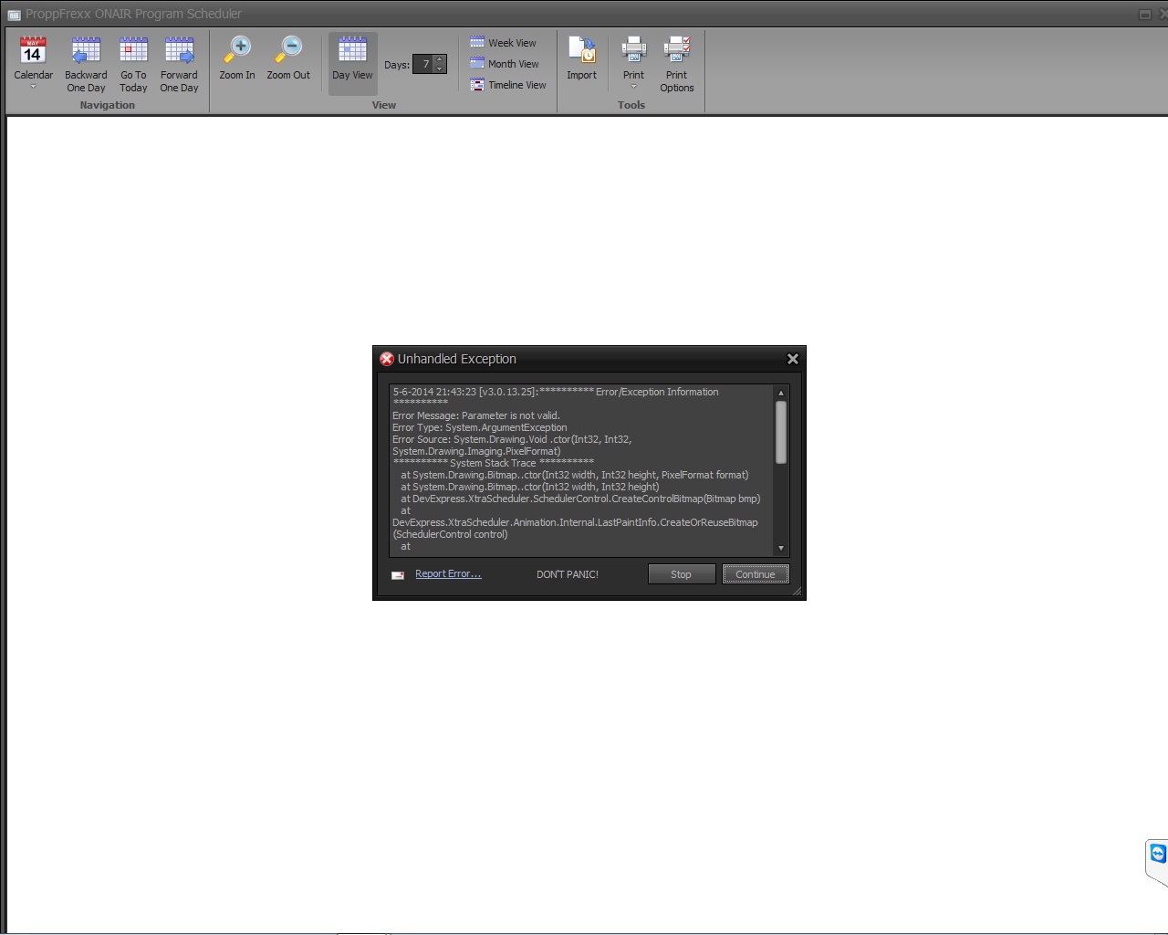
Task: Expand the Print dropdown arrow
Action: click(x=633, y=87)
